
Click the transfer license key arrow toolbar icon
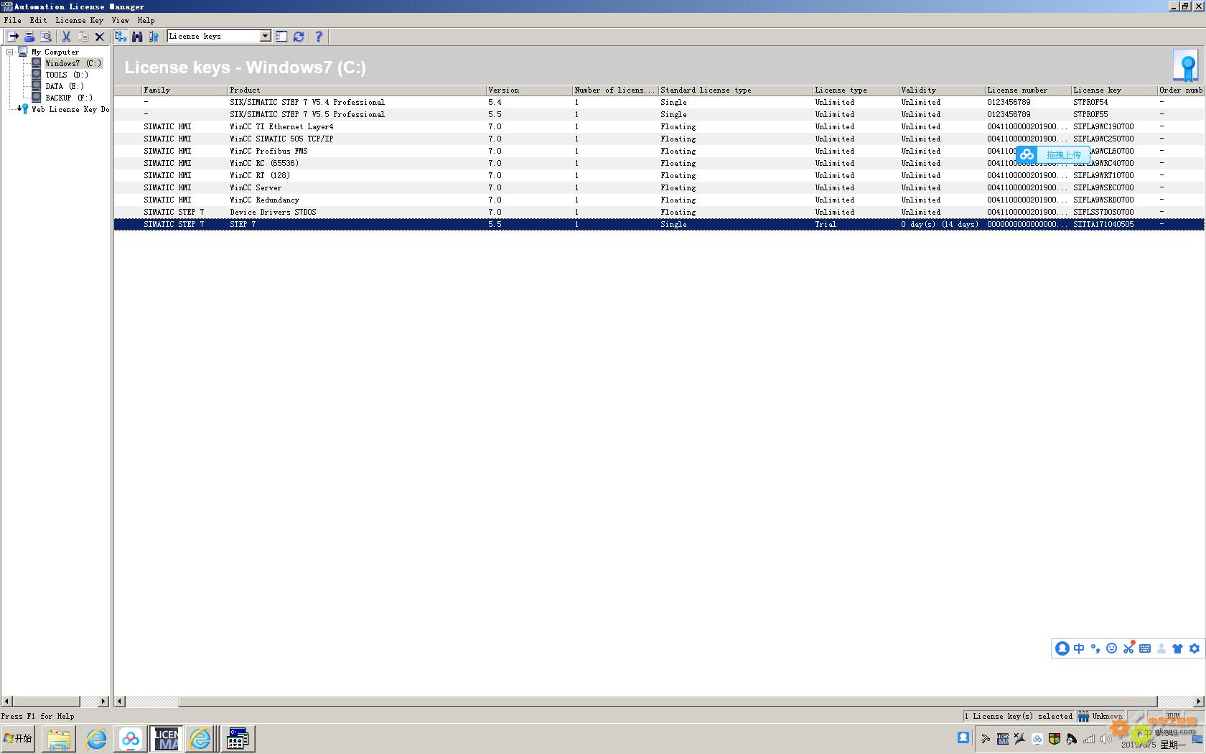[13, 36]
